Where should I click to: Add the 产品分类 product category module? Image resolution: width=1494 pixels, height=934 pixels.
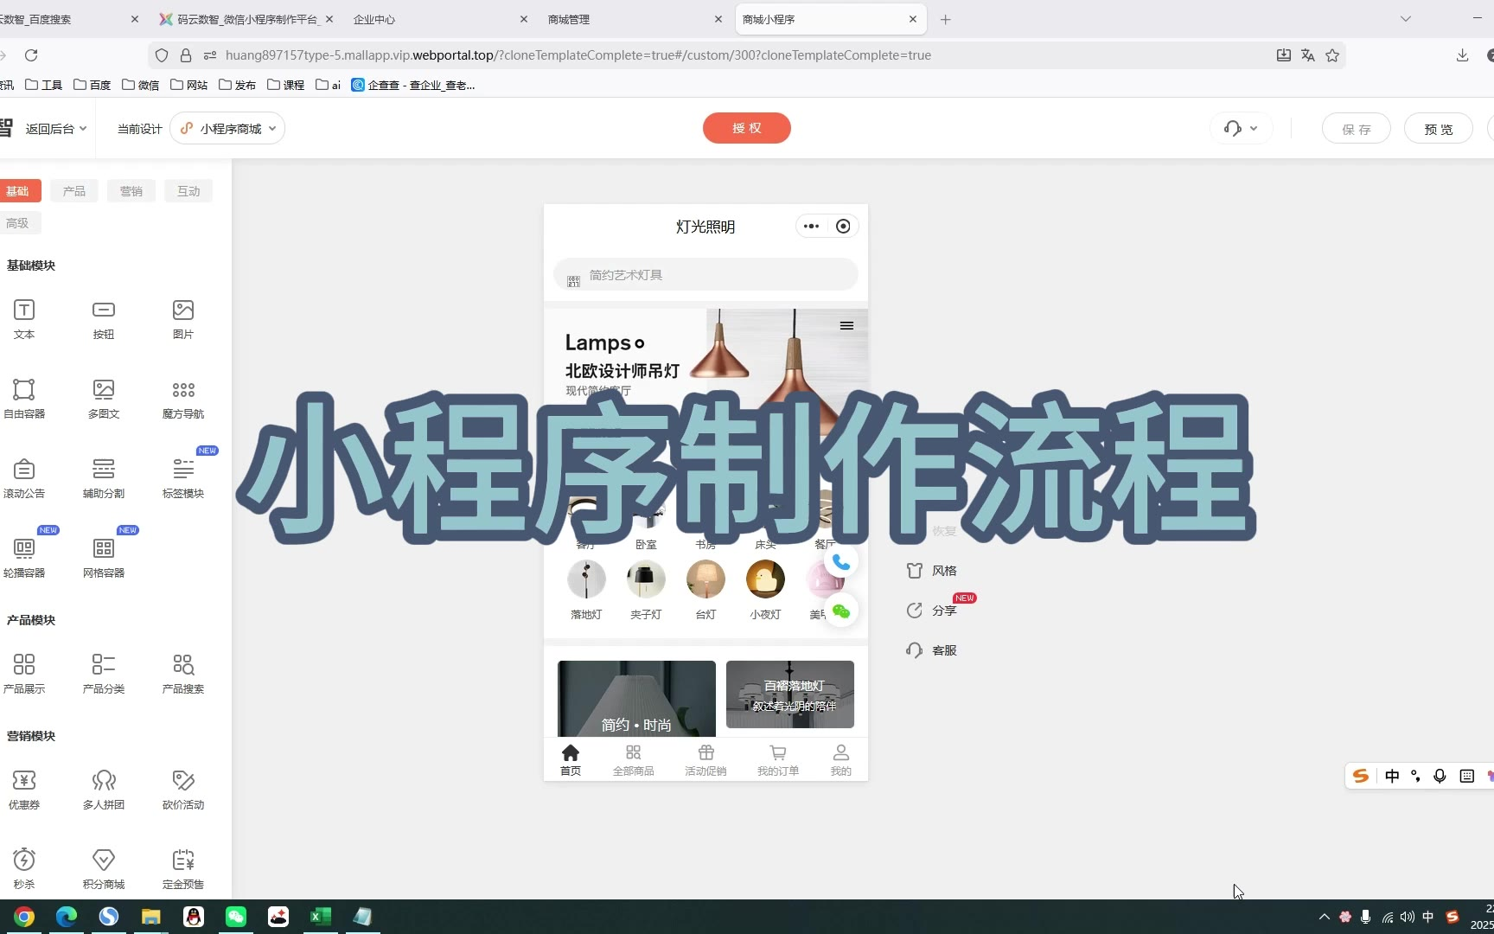click(x=104, y=674)
